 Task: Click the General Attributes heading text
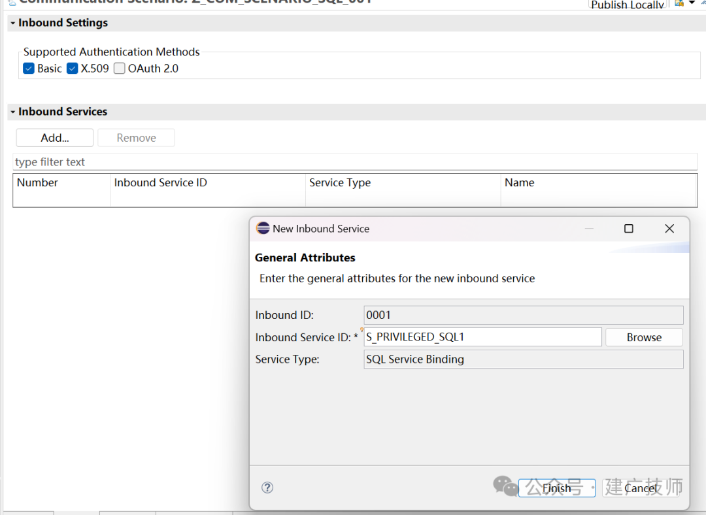tap(305, 257)
